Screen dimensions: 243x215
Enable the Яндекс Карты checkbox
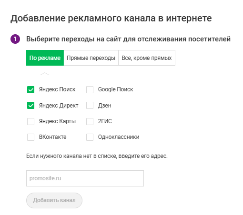point(30,121)
